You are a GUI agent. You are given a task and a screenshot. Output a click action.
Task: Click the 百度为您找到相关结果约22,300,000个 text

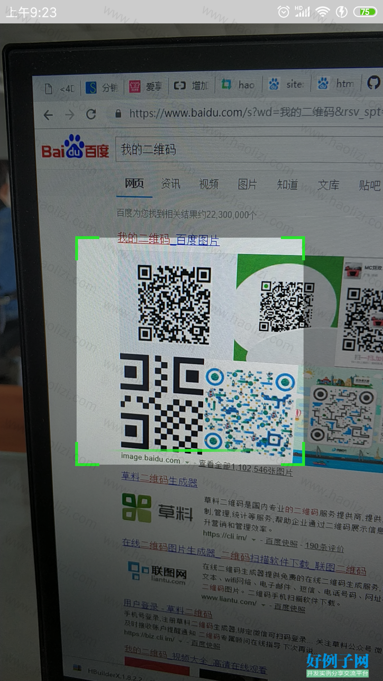tap(187, 214)
